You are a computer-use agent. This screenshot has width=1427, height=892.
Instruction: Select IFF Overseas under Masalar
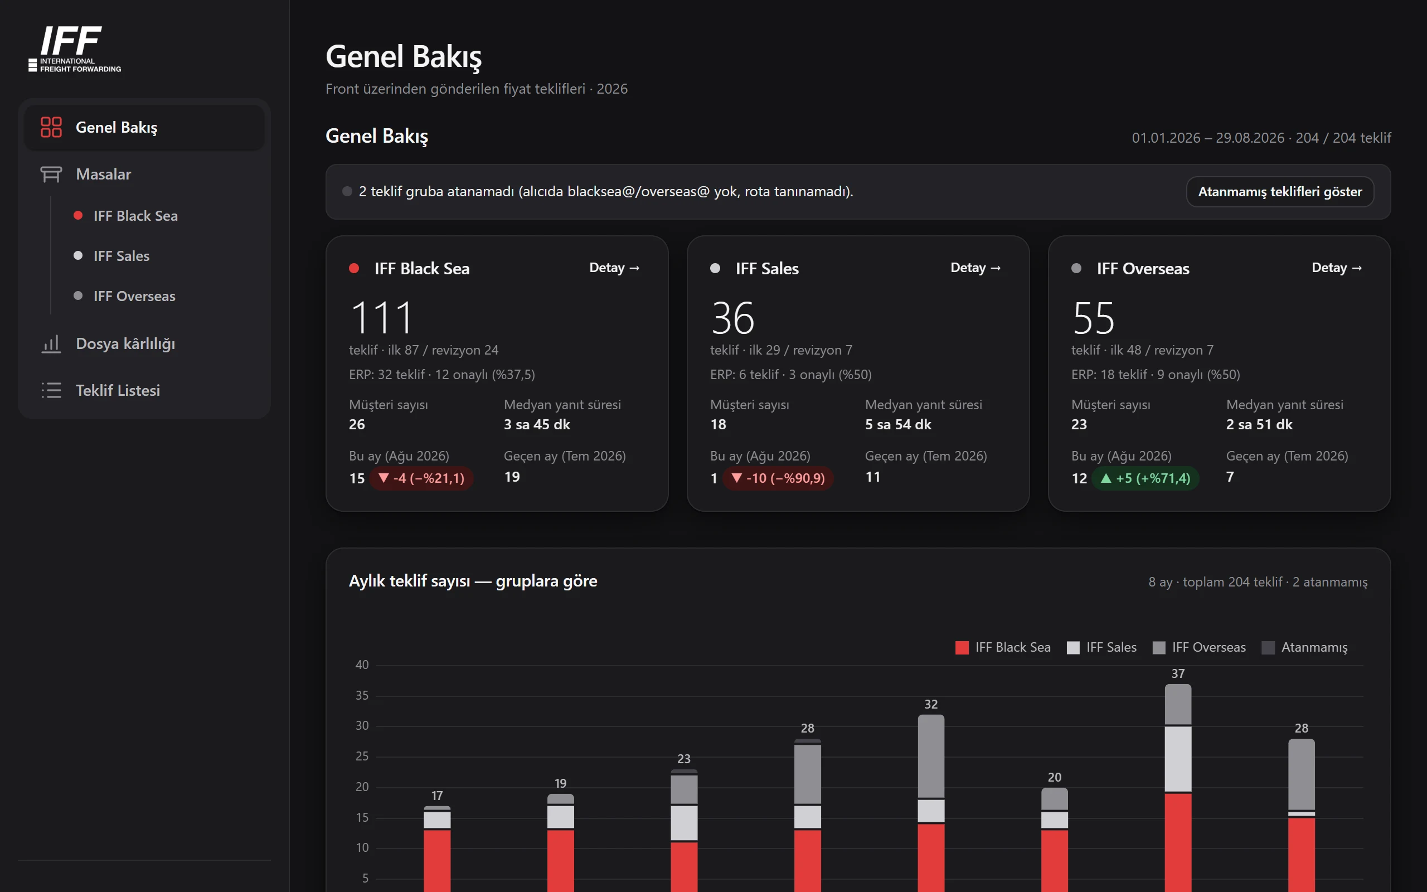pos(134,295)
